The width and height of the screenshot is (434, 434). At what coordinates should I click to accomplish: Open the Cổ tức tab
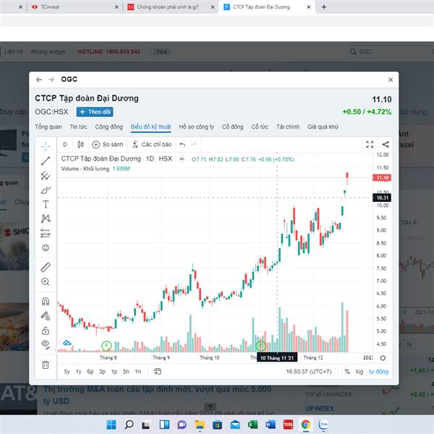(260, 127)
